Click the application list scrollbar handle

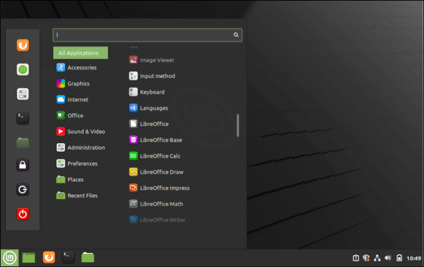pos(238,126)
